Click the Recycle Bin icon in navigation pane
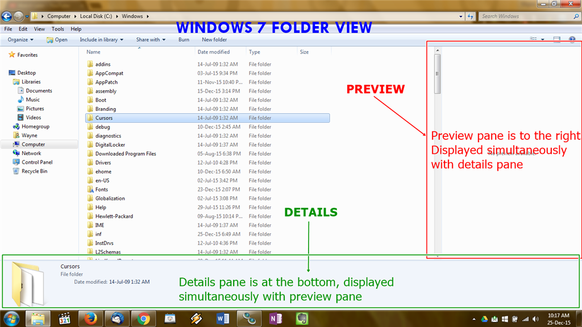 16,171
